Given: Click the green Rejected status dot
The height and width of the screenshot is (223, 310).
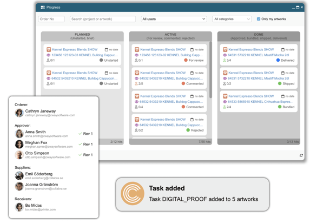Looking at the screenshot, I should pyautogui.click(x=188, y=130).
